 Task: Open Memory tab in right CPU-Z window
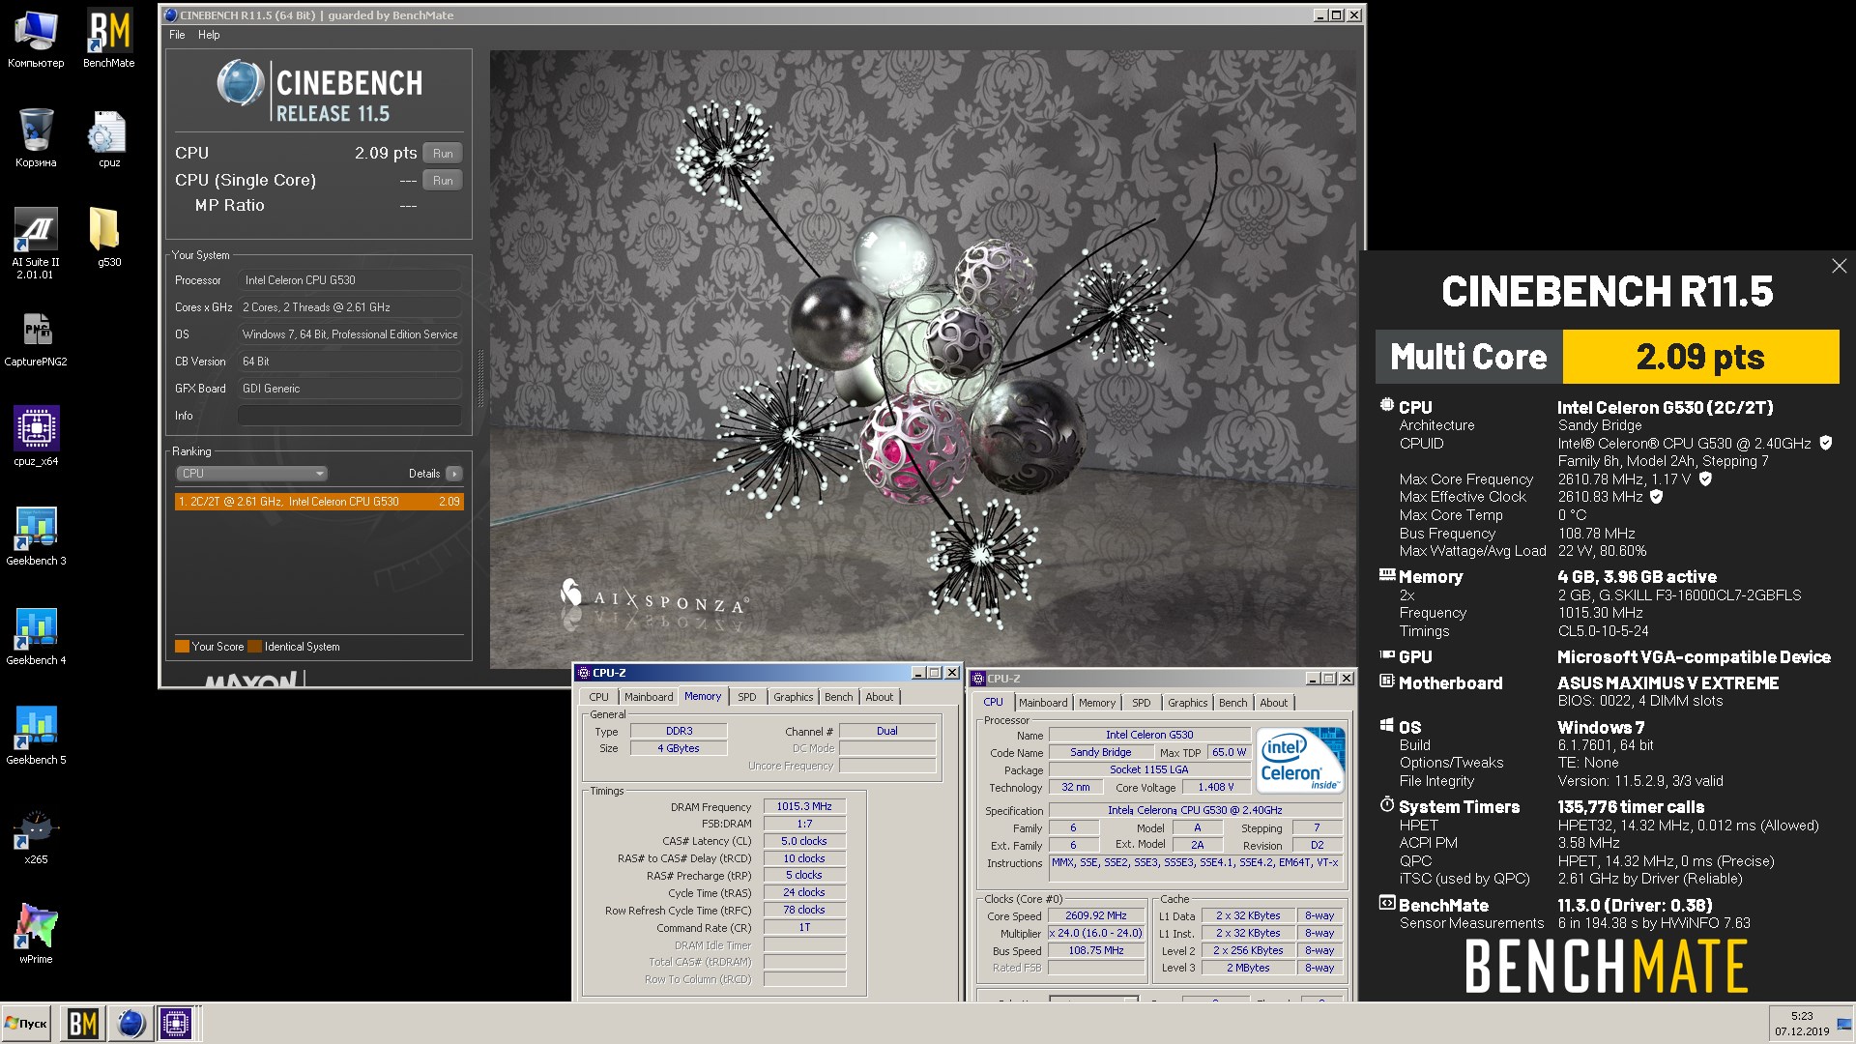pyautogui.click(x=1097, y=703)
